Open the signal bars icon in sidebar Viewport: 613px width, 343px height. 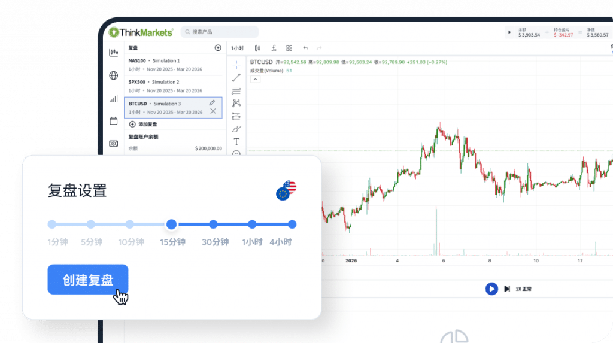(113, 98)
